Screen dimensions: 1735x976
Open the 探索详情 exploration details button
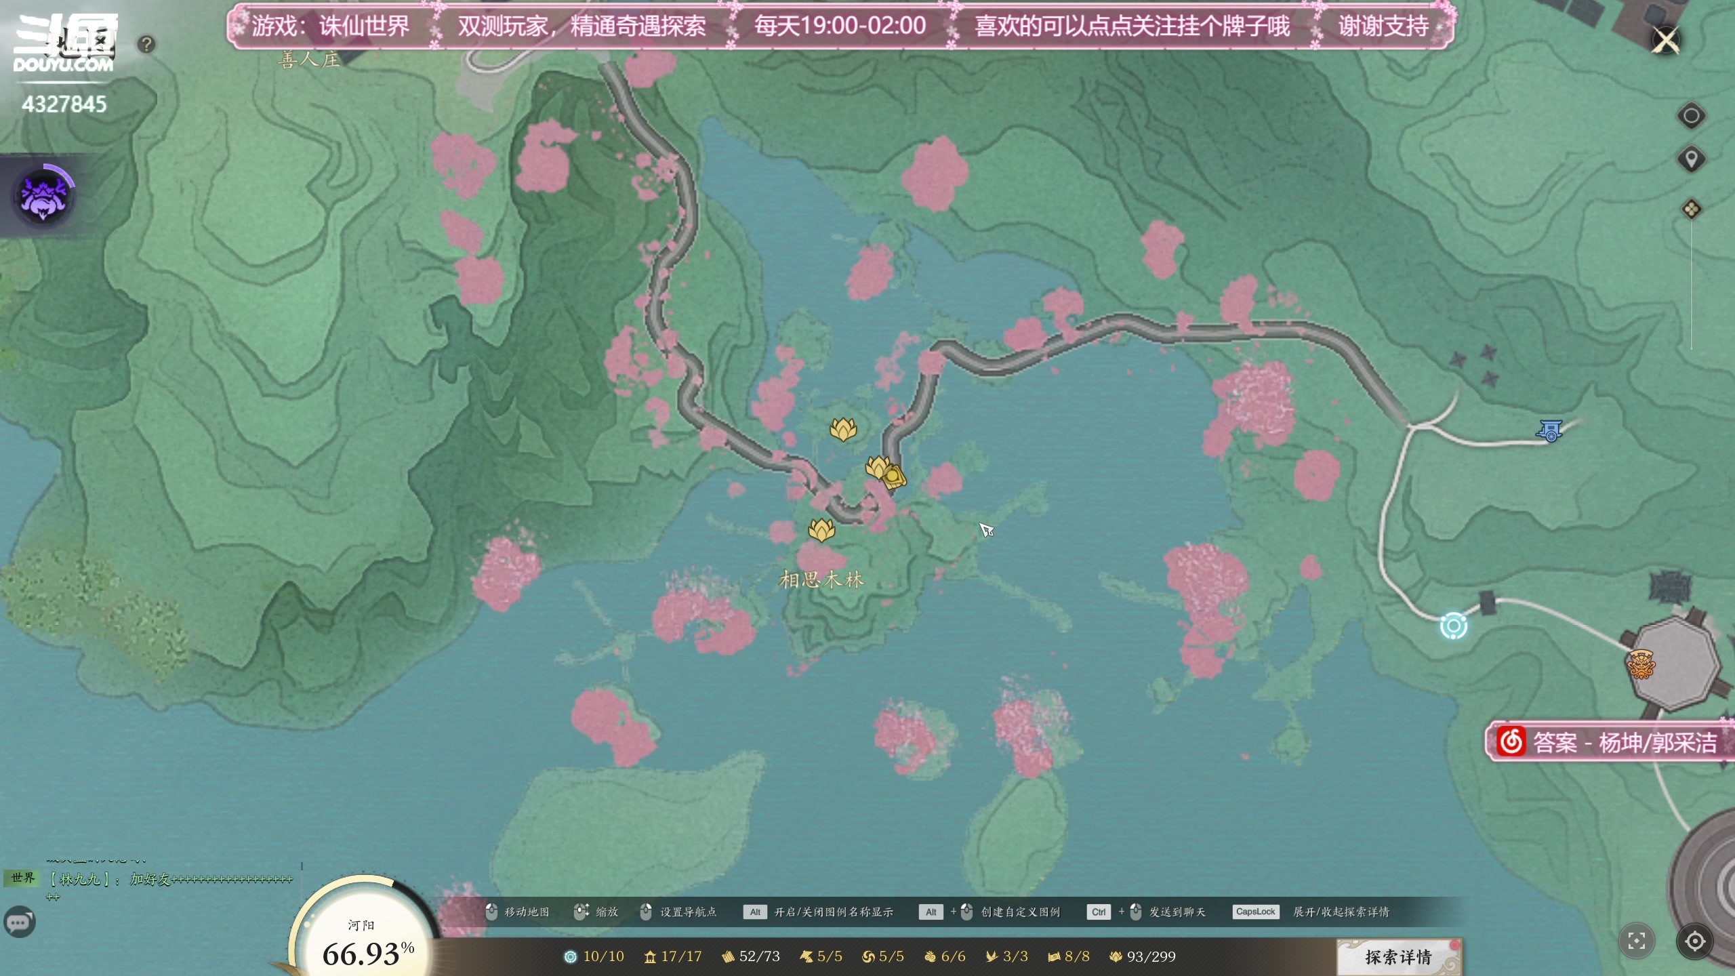(x=1399, y=957)
